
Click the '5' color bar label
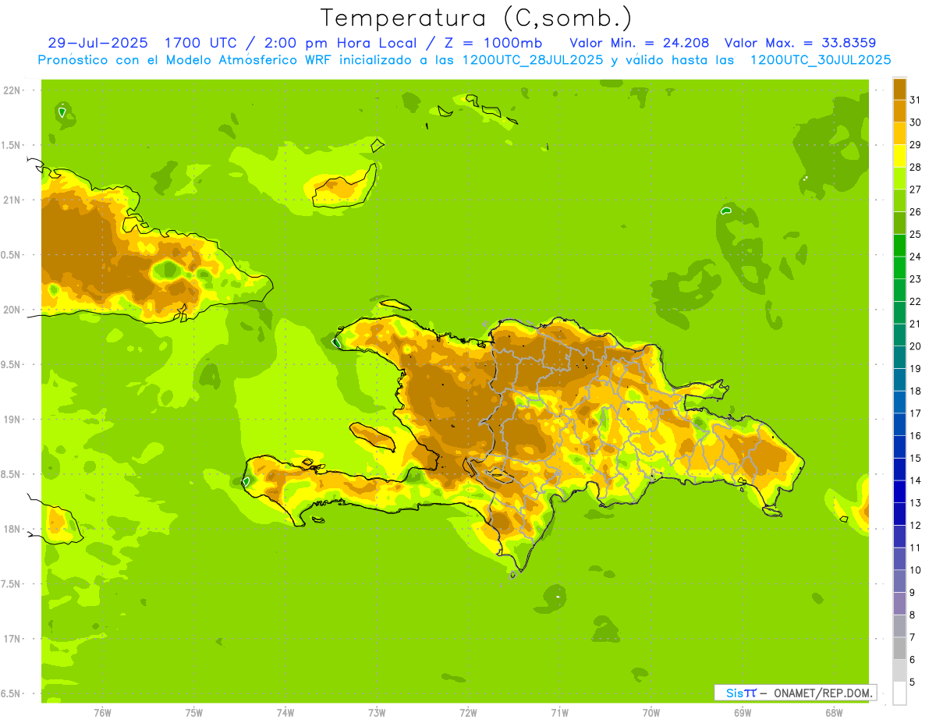[x=913, y=682]
